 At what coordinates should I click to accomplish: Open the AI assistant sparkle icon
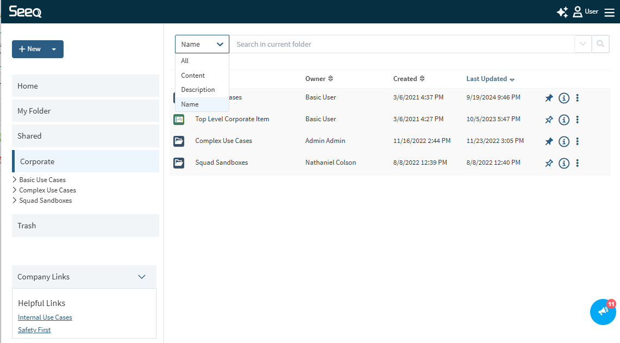(562, 12)
